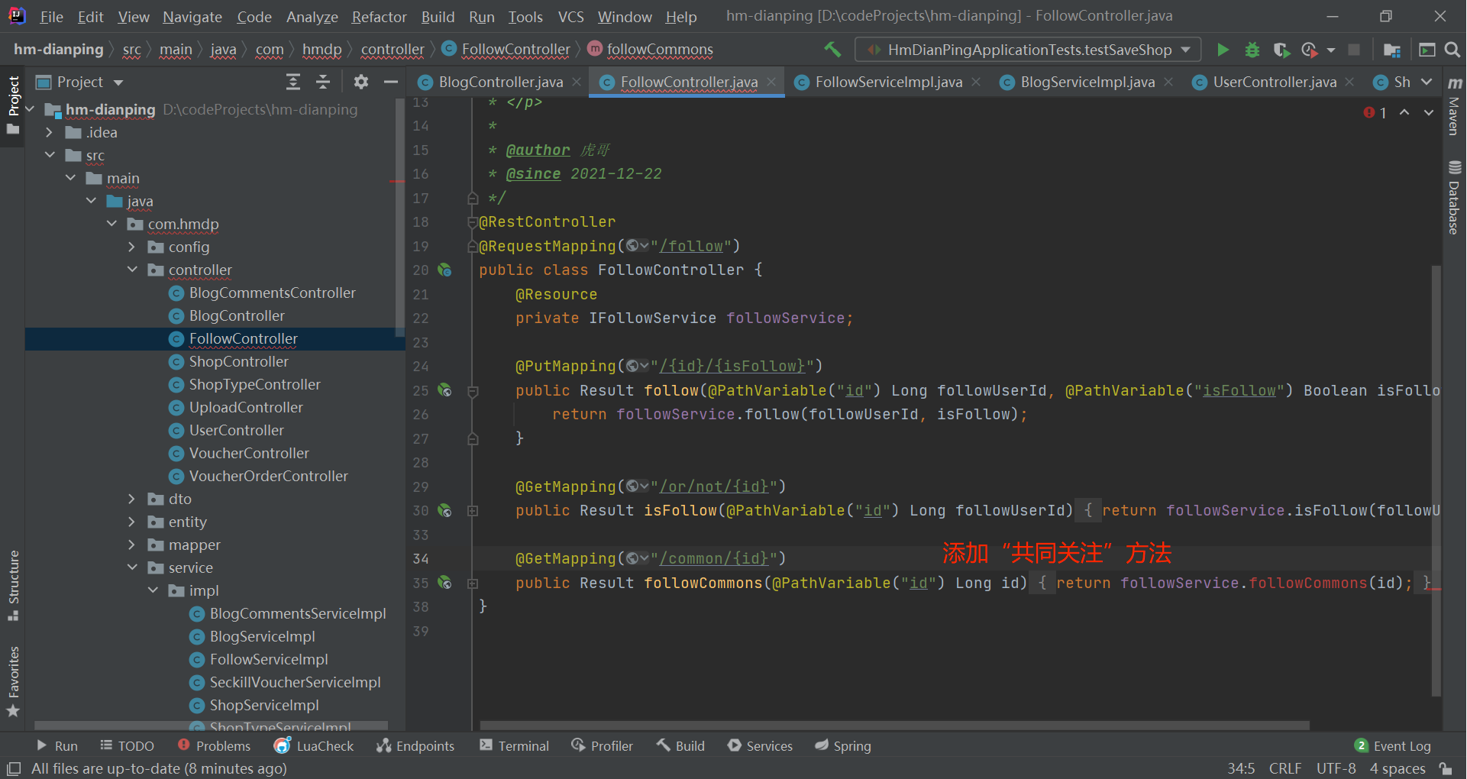The image size is (1467, 779).
Task: Open the Services tool window
Action: coord(760,745)
